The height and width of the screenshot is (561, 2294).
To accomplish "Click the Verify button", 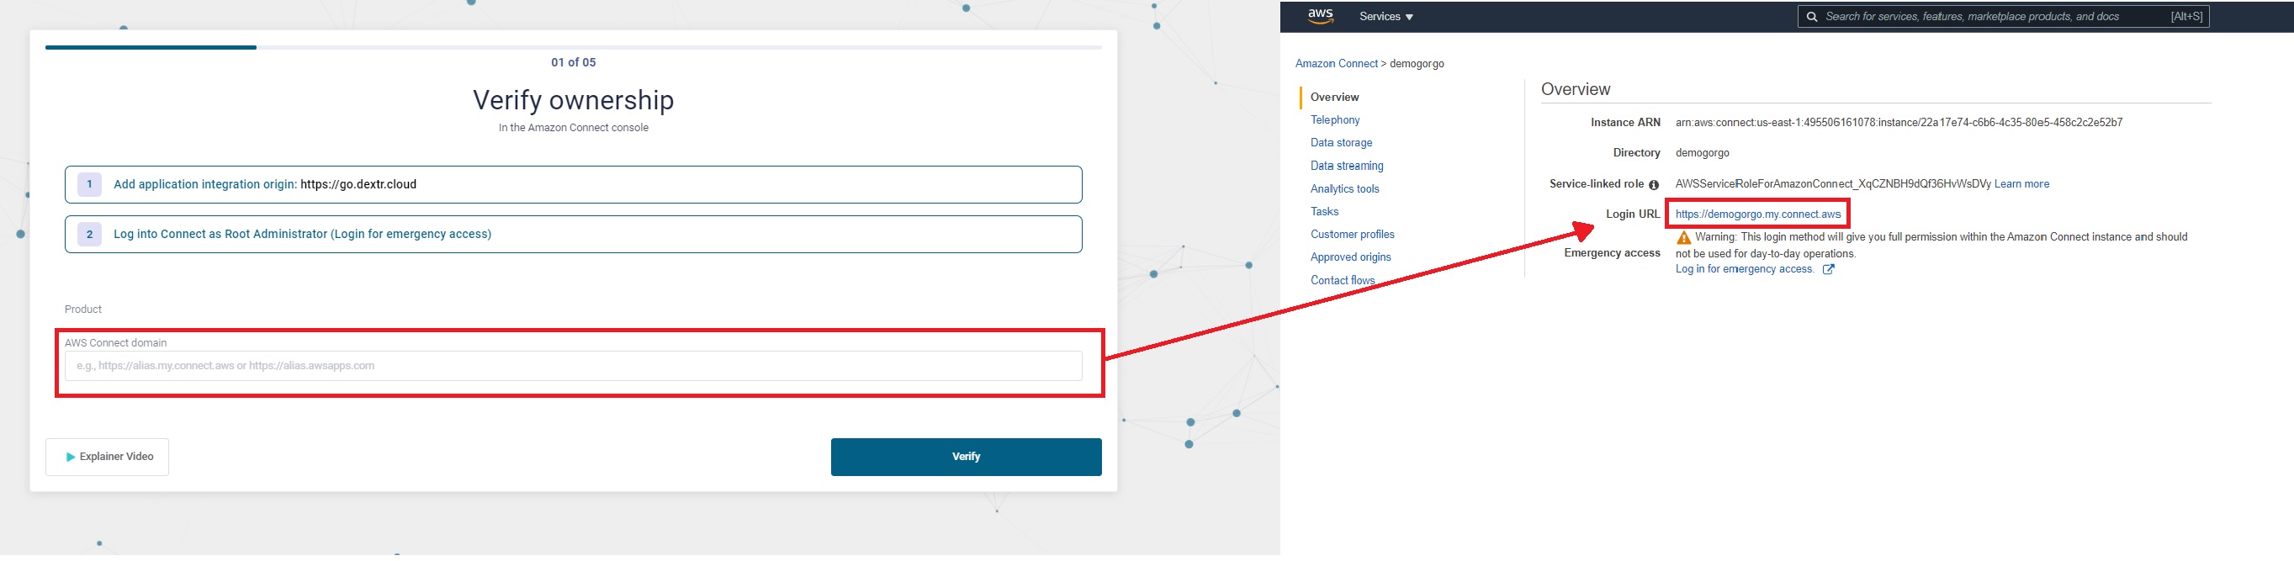I will coord(967,457).
